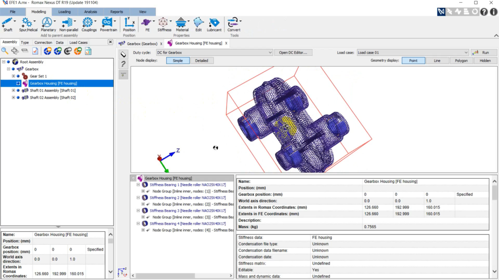Select Stiffness Bearing 2 in the housing tree
Screen dimensions: 499x280
(x=188, y=198)
